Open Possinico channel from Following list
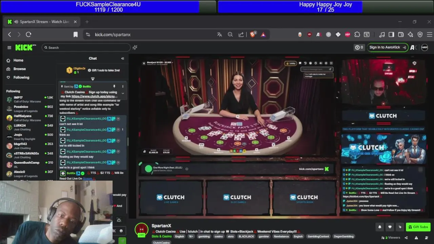This screenshot has width=434, height=244. pos(30,108)
